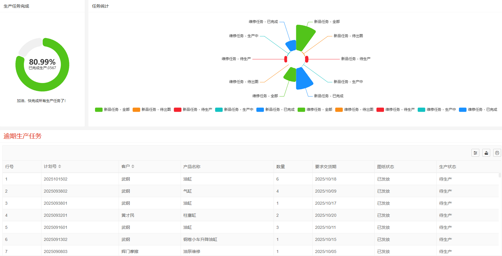Sort table by 计划号 sort arrows
The width and height of the screenshot is (502, 256).
coord(60,167)
